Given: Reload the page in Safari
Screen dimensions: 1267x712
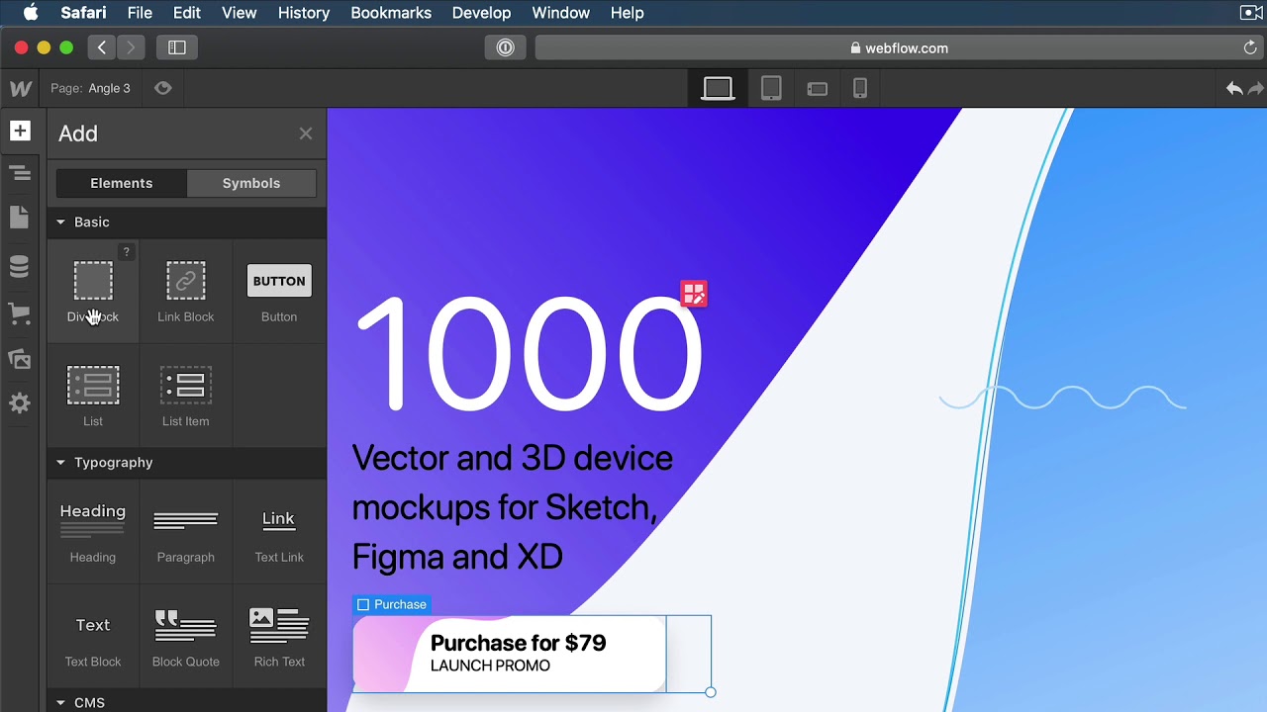Looking at the screenshot, I should (1250, 47).
